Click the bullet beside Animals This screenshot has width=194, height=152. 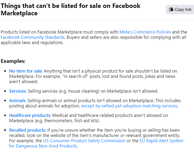[x=5, y=101]
